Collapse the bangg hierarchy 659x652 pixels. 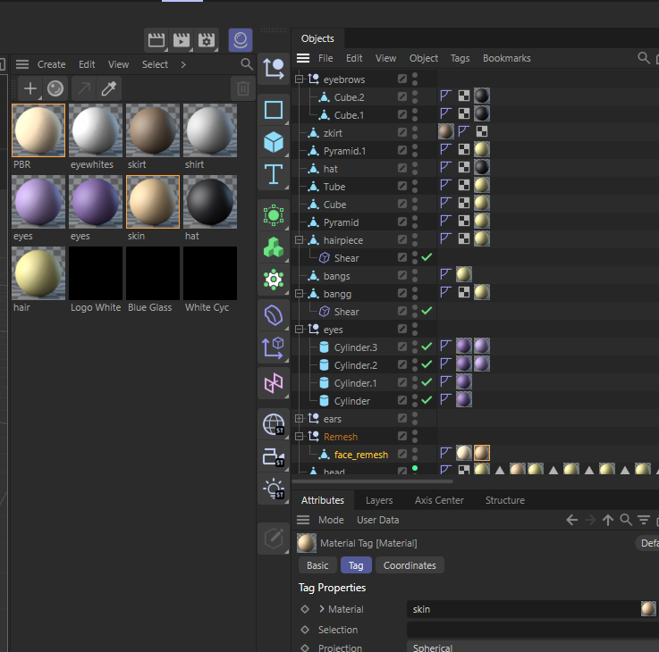299,294
